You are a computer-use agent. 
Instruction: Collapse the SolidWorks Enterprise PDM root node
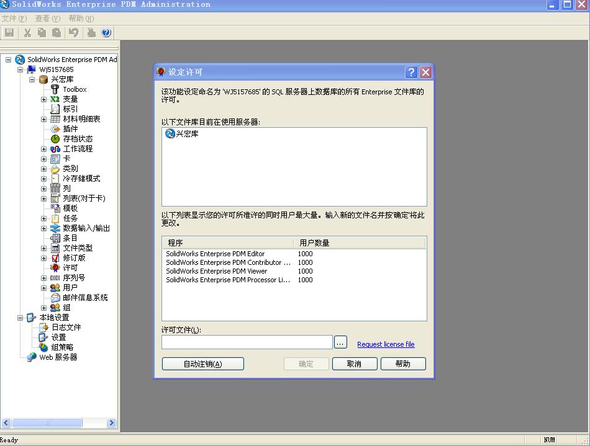pyautogui.click(x=8, y=60)
